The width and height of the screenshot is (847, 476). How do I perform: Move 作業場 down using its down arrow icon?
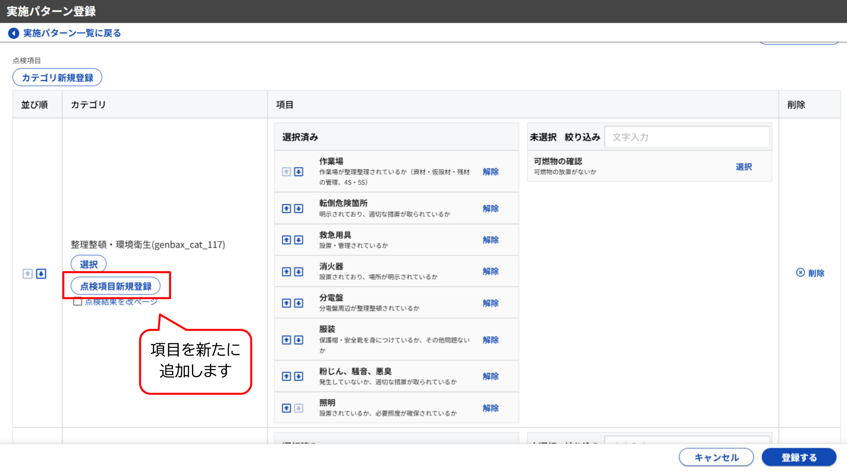(x=299, y=172)
